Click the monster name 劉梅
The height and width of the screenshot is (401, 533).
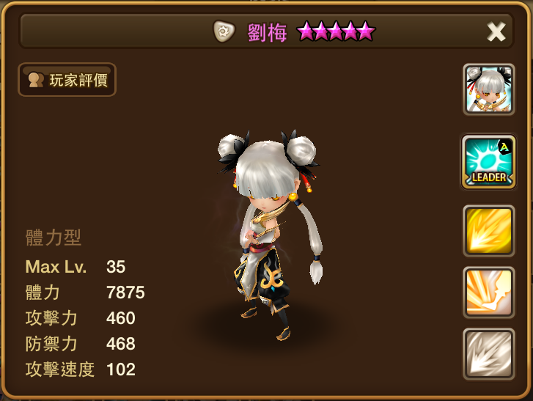click(267, 33)
